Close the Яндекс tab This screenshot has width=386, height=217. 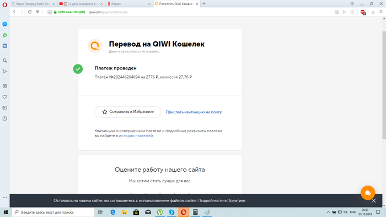coord(149,4)
